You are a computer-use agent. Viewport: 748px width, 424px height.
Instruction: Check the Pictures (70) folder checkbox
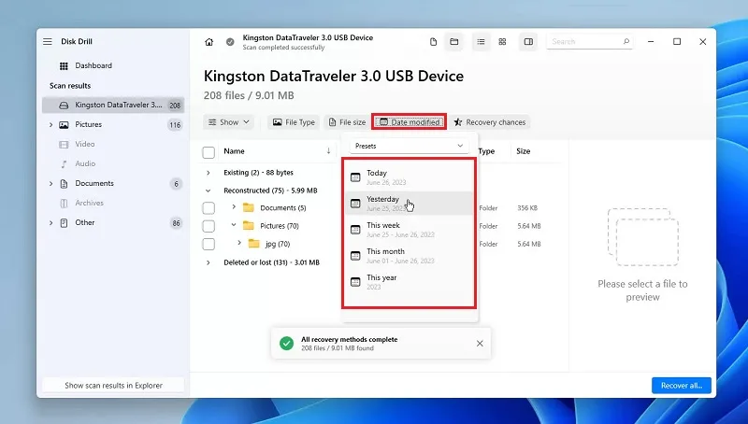click(x=209, y=226)
